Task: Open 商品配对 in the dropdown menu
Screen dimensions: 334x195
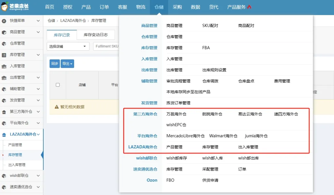Action: coord(246,26)
